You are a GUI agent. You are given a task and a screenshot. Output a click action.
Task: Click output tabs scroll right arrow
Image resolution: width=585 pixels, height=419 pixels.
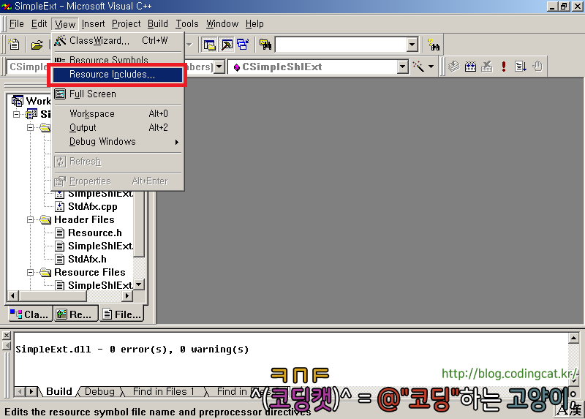point(32,392)
